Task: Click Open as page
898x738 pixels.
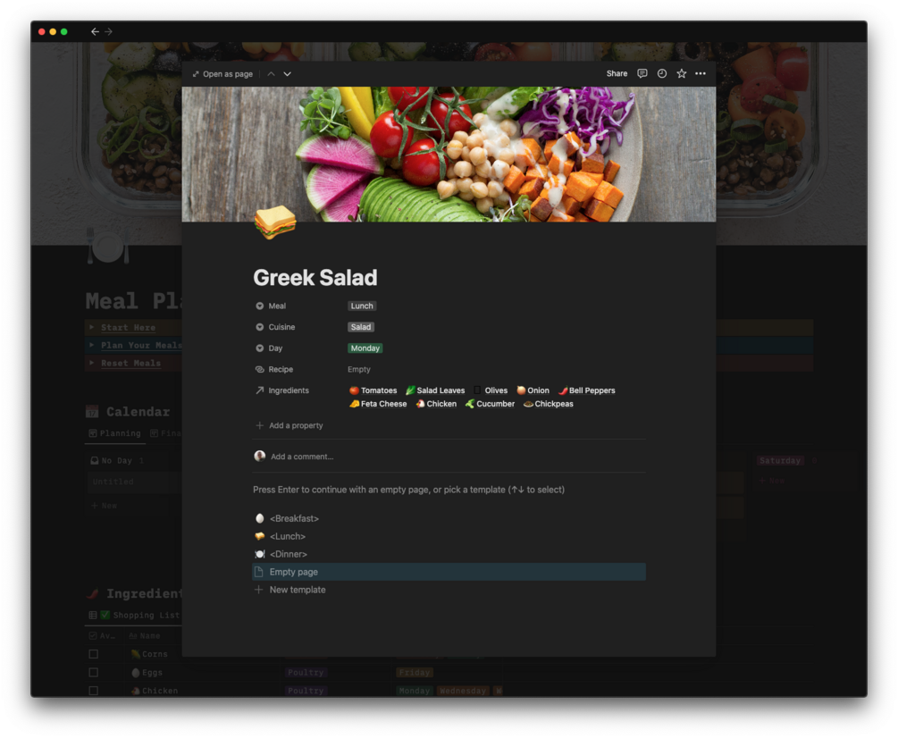Action: click(x=222, y=74)
